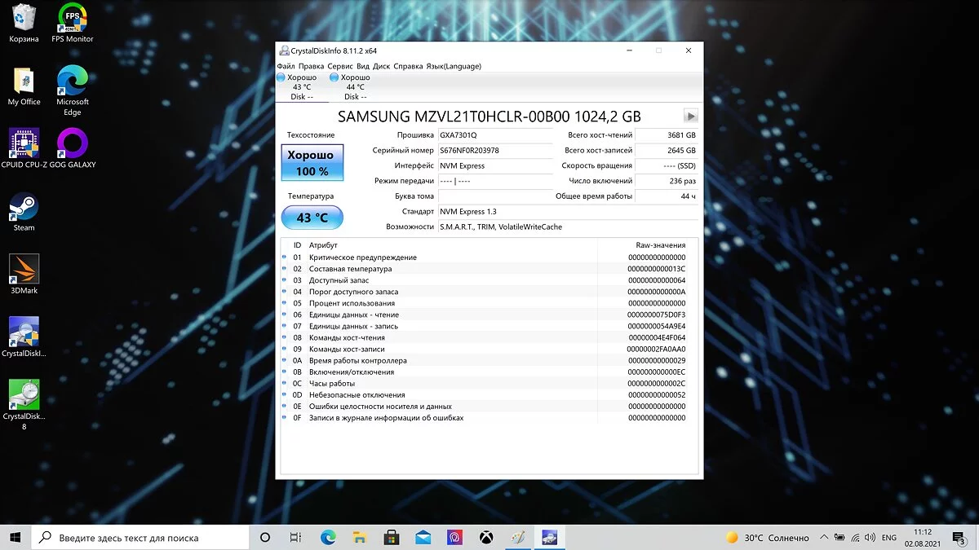Open the Mail app from taskbar

coord(423,537)
